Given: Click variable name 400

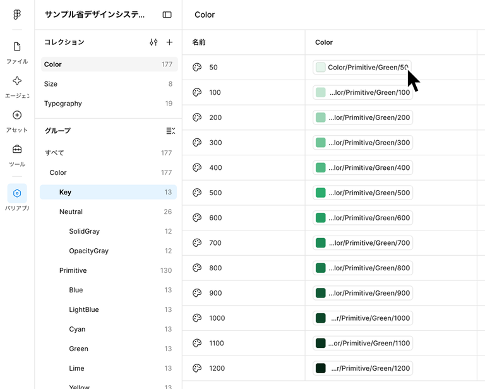Looking at the screenshot, I should point(215,167).
